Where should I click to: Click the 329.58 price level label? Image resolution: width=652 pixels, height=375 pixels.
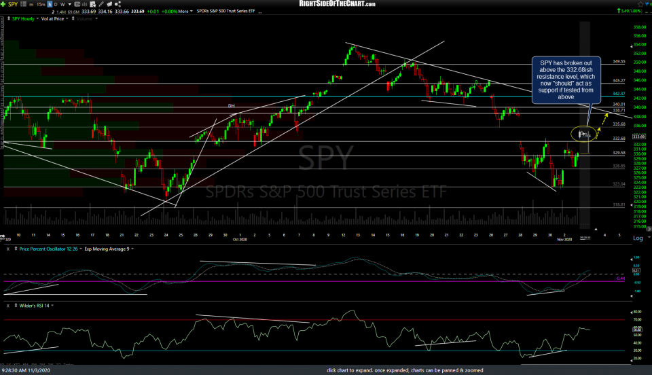tap(619, 153)
